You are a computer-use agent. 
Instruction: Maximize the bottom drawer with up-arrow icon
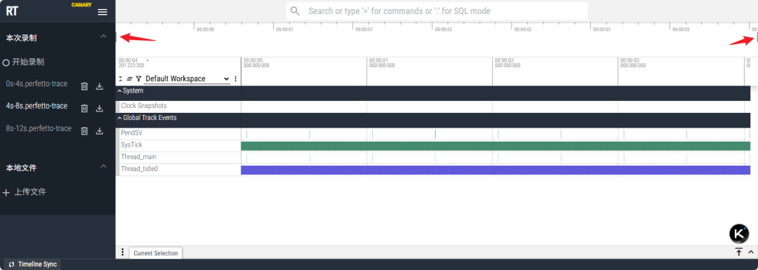point(739,252)
